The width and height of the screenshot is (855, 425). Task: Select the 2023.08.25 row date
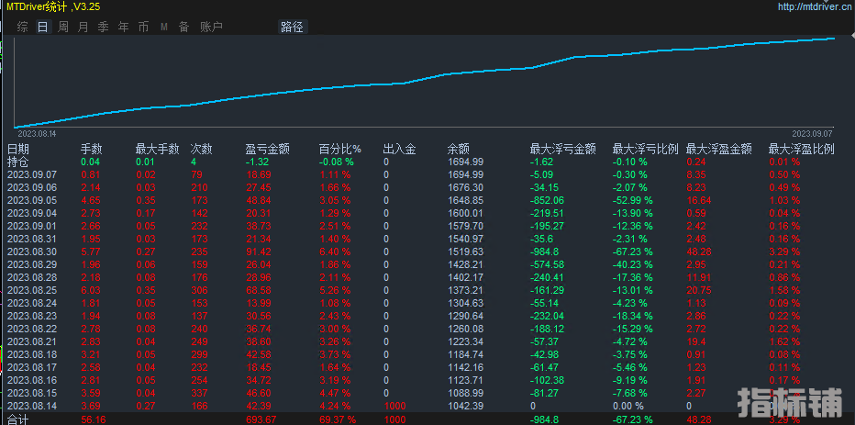[x=30, y=290]
